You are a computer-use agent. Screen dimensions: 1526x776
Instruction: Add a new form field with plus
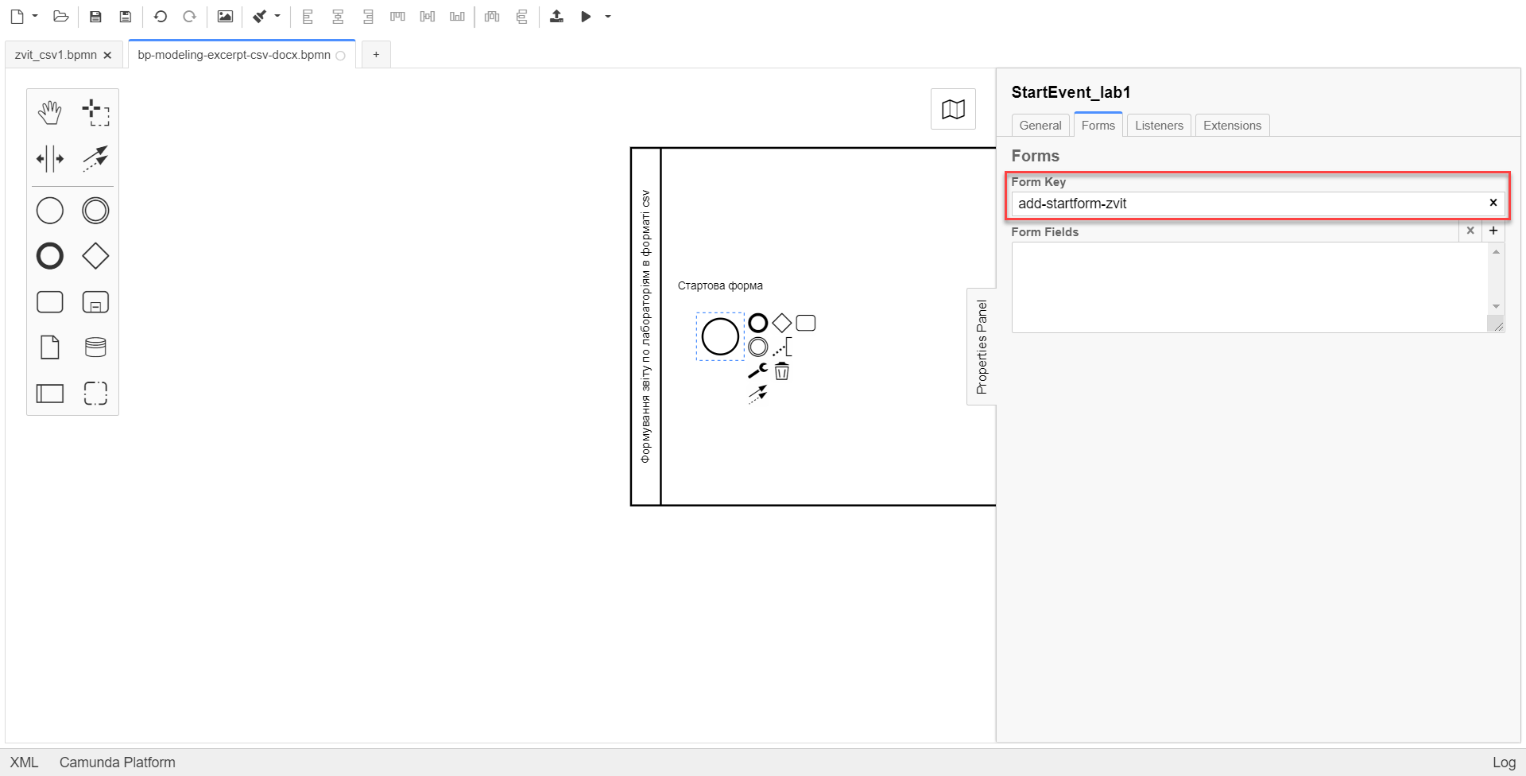tap(1493, 231)
